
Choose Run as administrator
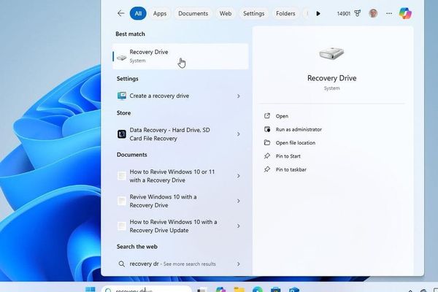pyautogui.click(x=299, y=129)
